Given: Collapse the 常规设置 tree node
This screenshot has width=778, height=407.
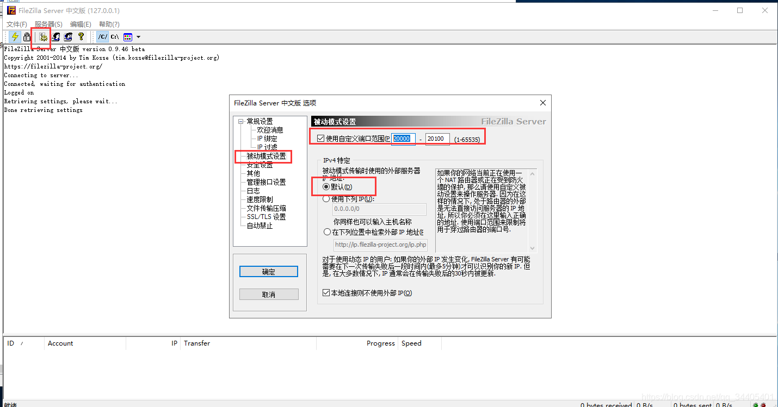Looking at the screenshot, I should point(240,121).
